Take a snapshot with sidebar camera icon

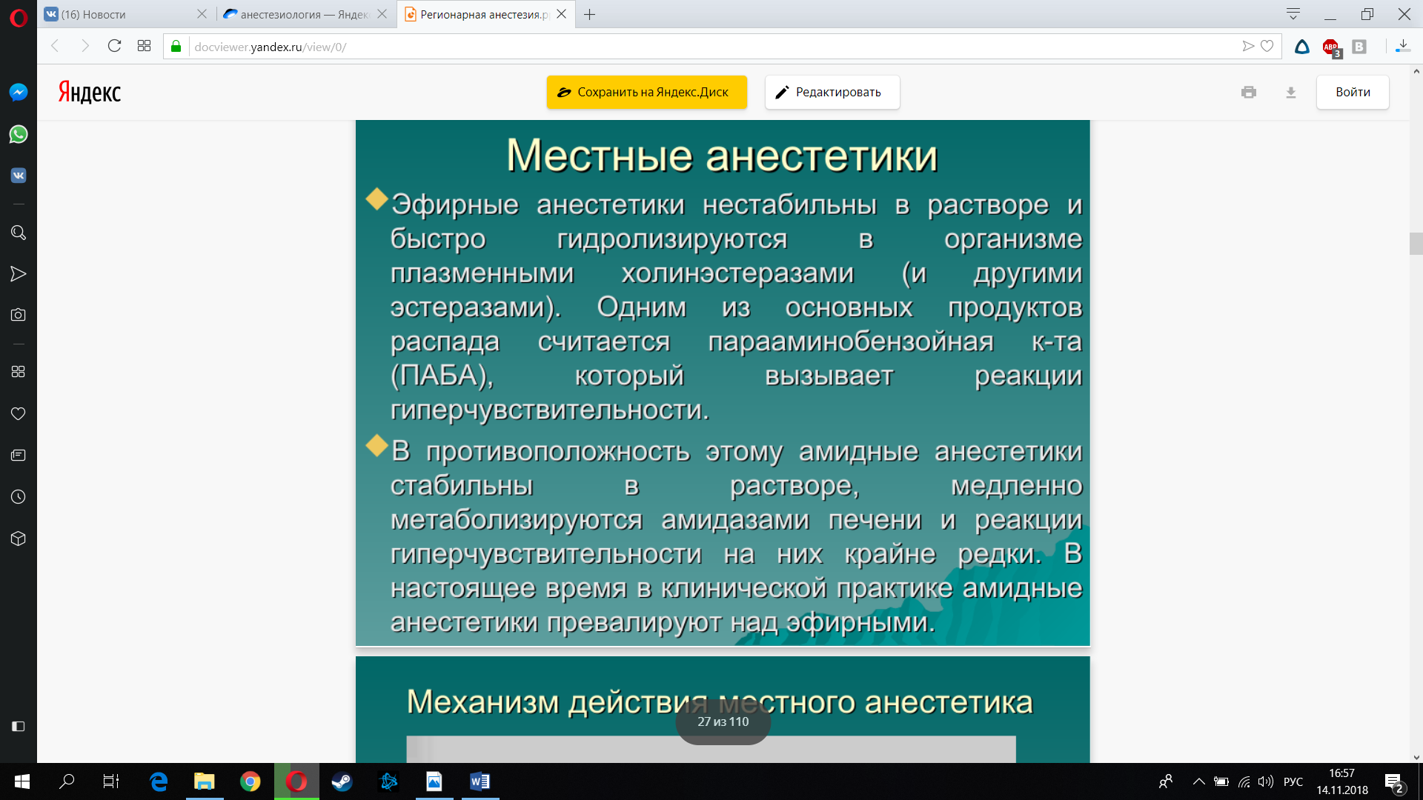[19, 315]
